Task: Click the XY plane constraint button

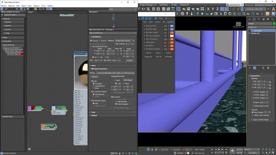Action: point(222,9)
